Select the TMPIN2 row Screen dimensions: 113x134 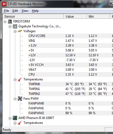70,94
